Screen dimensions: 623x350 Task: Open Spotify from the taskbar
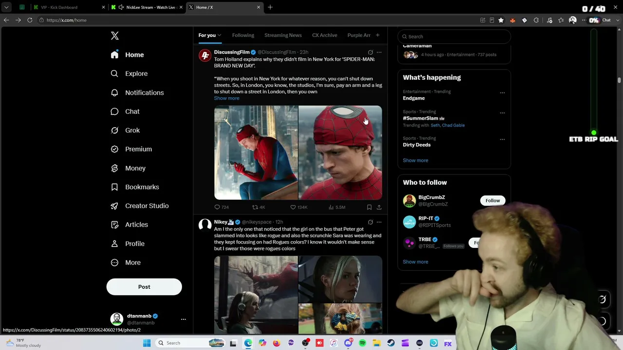363,343
